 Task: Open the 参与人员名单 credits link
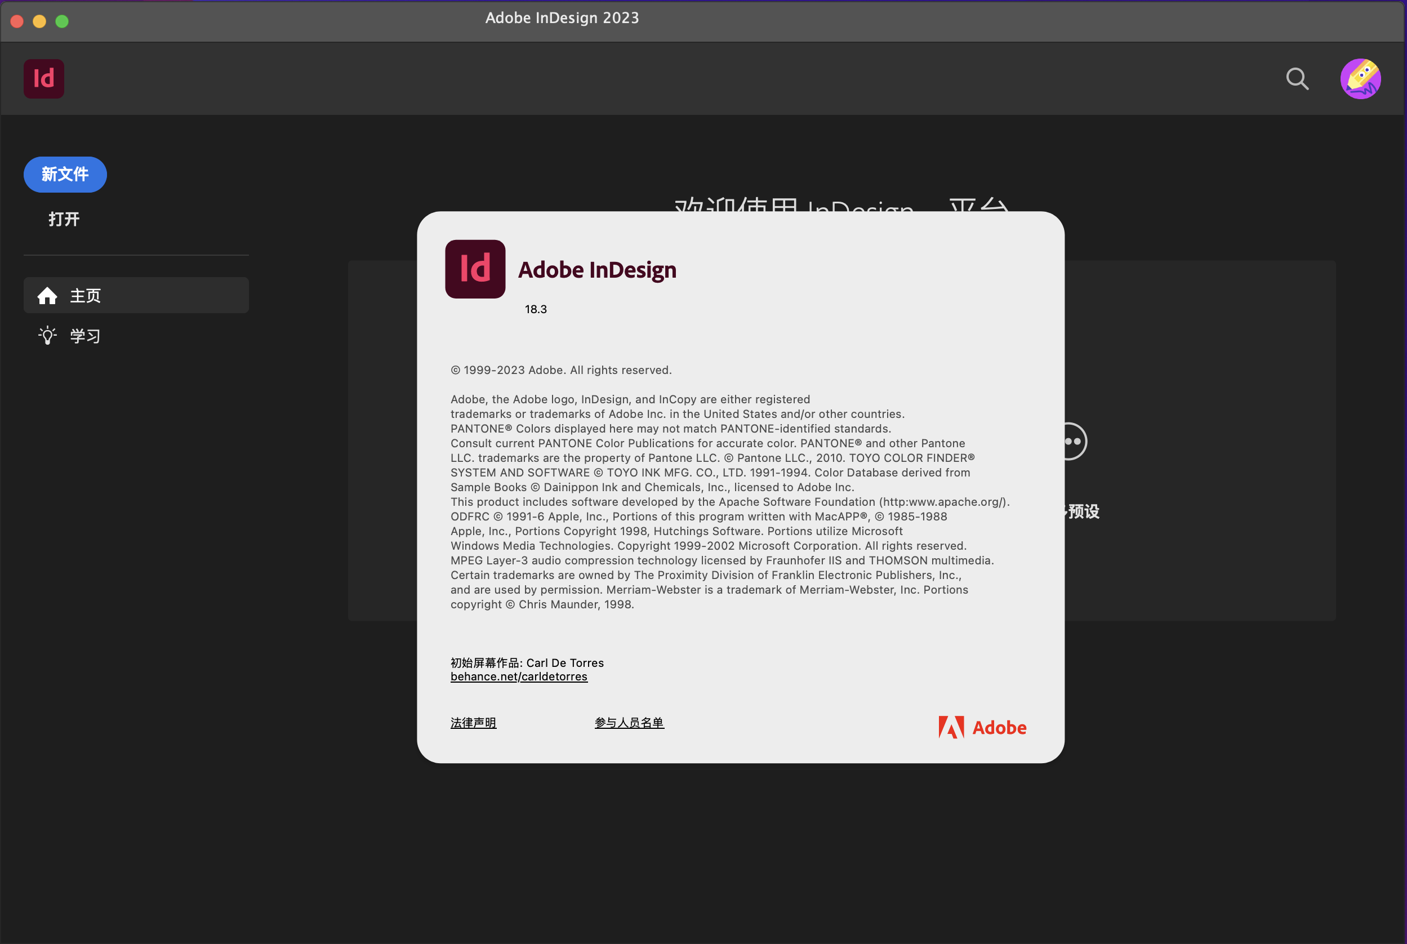click(629, 723)
